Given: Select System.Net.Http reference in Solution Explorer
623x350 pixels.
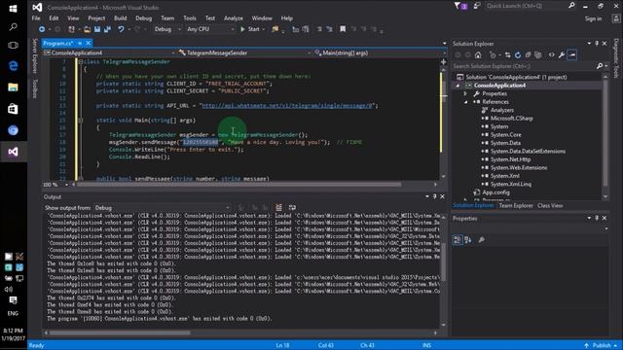Looking at the screenshot, I should pos(510,159).
